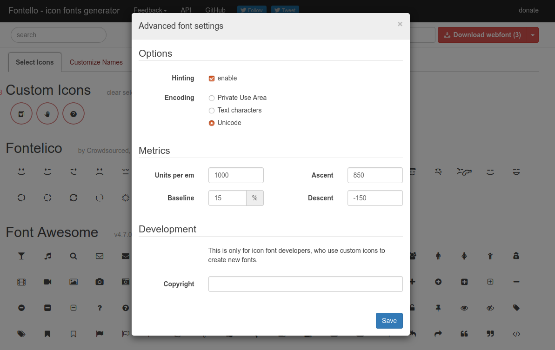Switch to the Customize Names tab
555x350 pixels.
(x=96, y=62)
